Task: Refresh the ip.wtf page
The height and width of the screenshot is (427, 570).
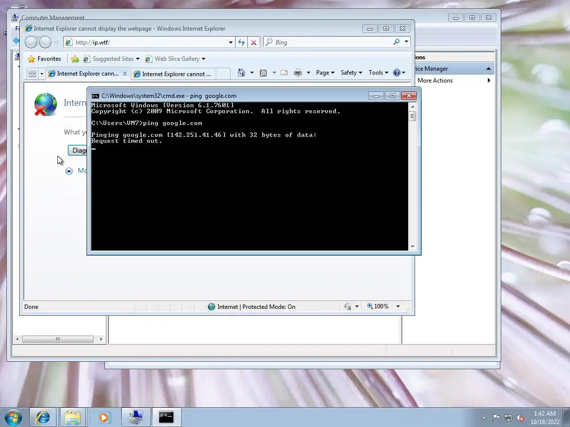Action: 241,43
